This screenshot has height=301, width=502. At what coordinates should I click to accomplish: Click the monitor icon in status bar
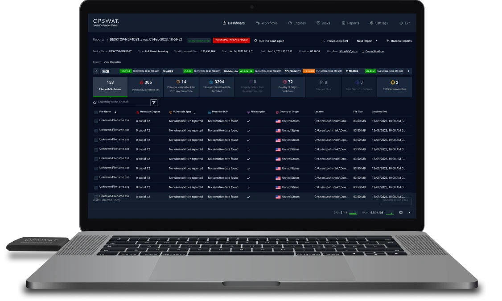401,213
